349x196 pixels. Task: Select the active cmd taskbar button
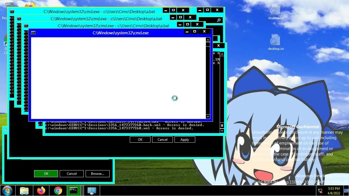click(74, 191)
